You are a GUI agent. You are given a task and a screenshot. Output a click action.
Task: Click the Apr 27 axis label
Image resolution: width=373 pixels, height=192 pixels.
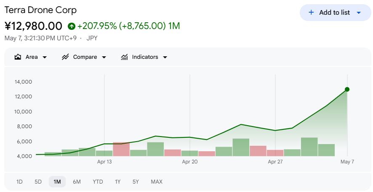coord(275,162)
